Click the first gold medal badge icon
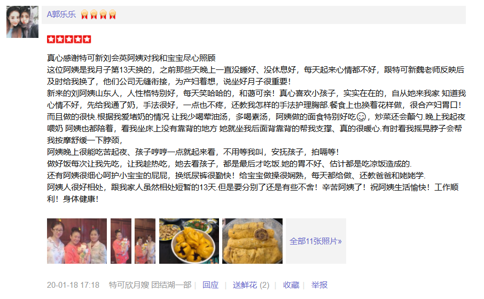This screenshot has height=299, width=484. 84,14
